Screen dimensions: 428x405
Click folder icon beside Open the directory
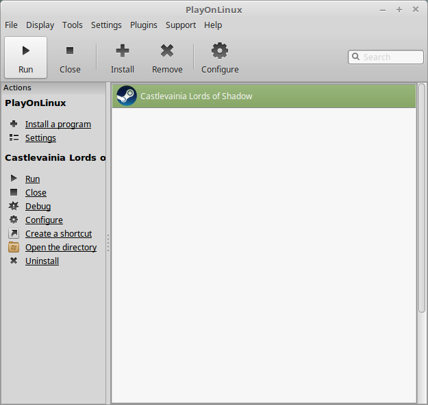tap(14, 247)
